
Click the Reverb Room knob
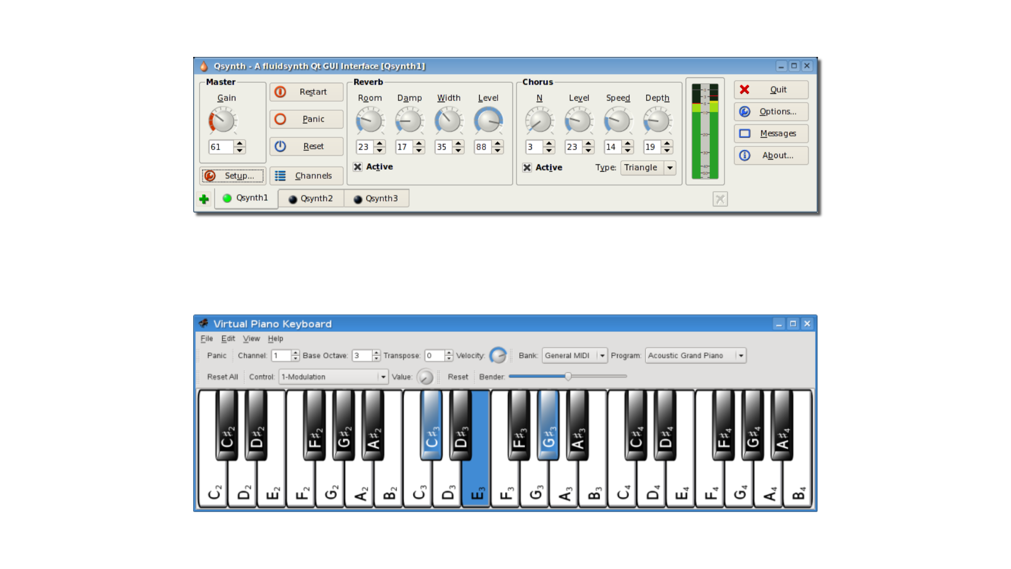(370, 121)
